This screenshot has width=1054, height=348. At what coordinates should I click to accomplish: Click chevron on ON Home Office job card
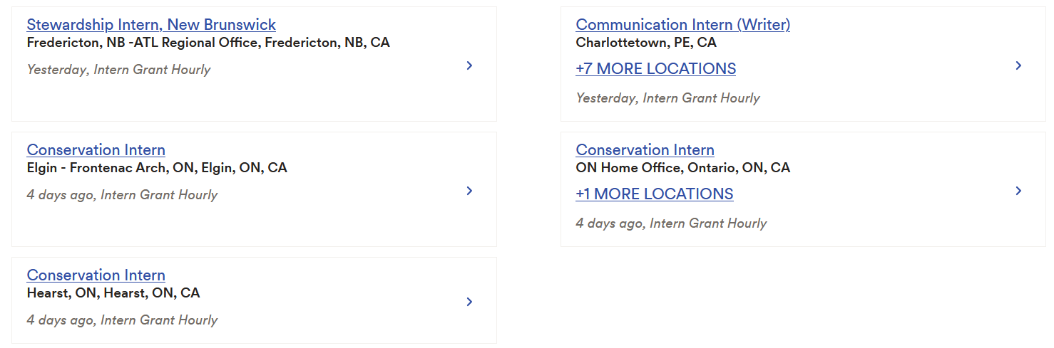1018,191
